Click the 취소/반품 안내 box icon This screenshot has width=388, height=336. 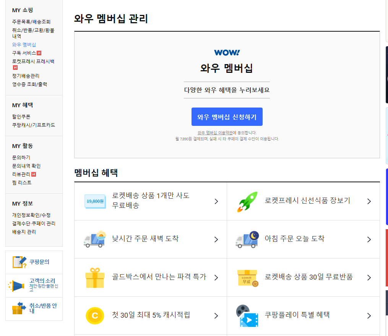coord(19,308)
